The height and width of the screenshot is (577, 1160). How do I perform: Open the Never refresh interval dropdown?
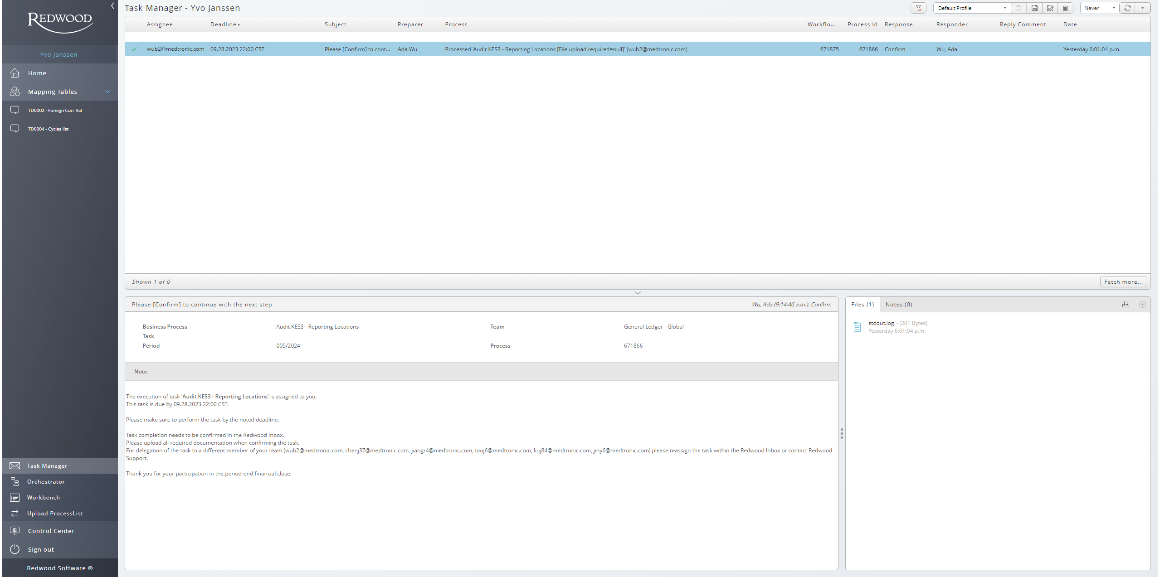pos(1100,8)
